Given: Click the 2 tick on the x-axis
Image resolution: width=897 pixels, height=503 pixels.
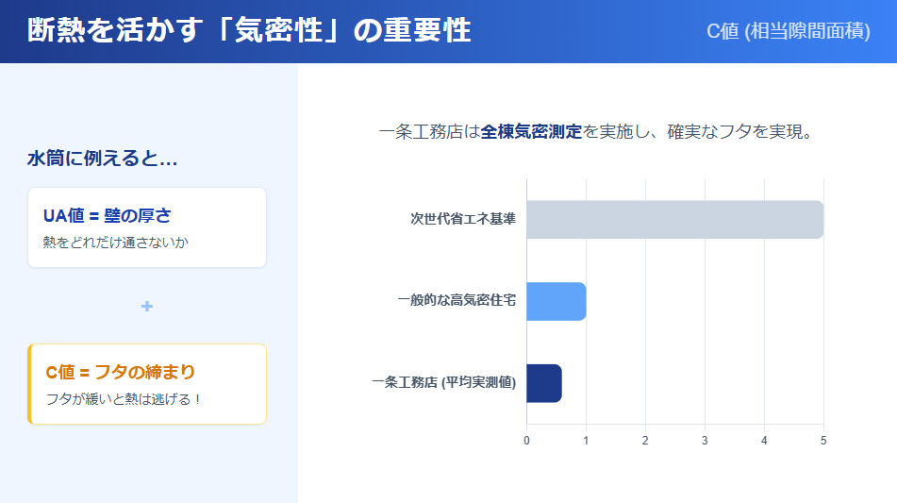Looking at the screenshot, I should point(645,441).
